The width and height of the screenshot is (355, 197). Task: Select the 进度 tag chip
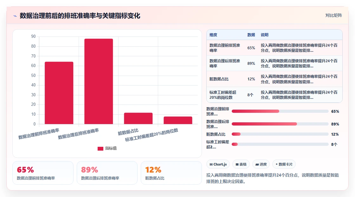261,164
